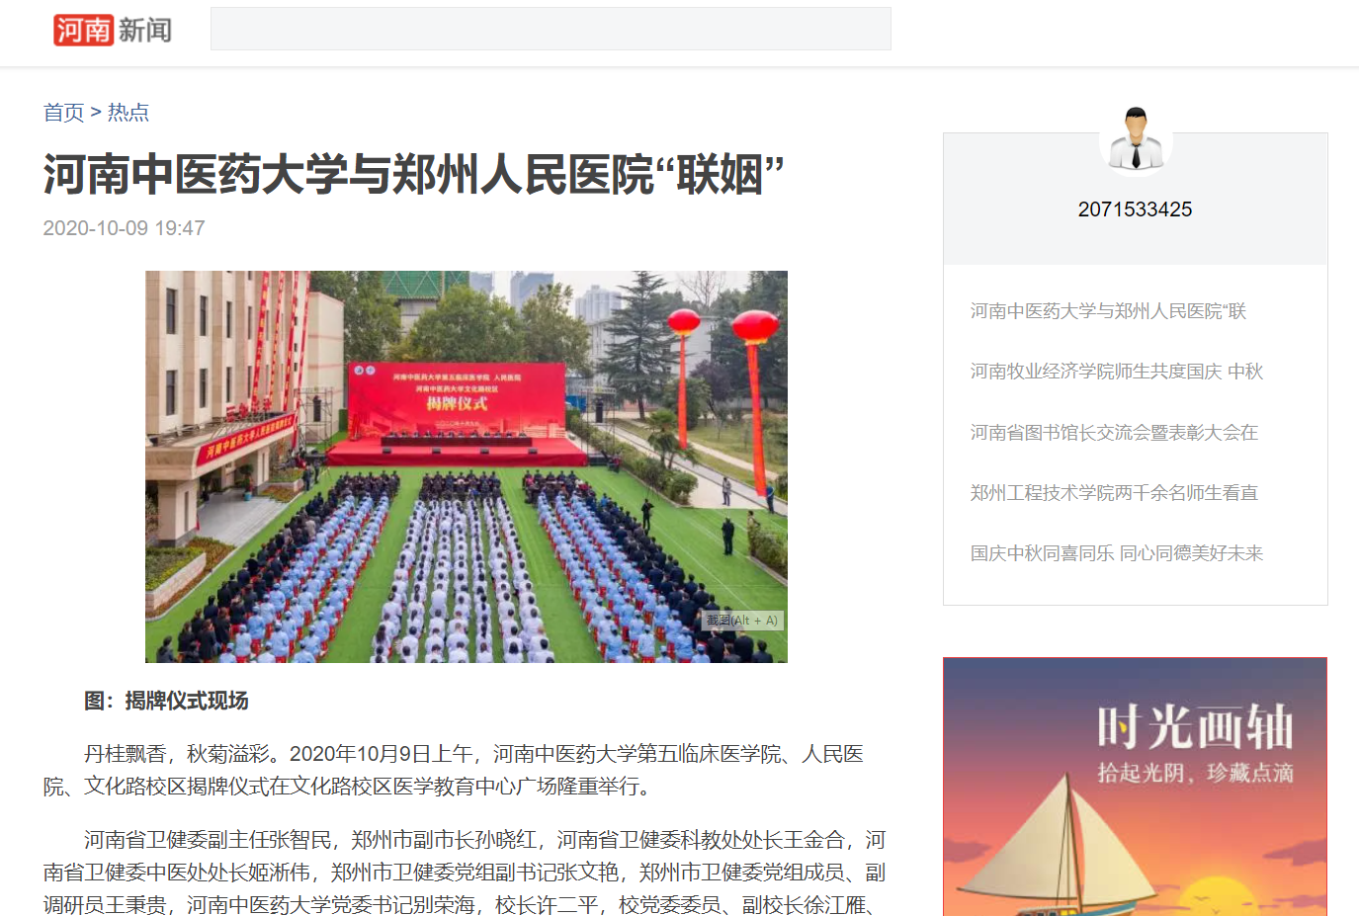The height and width of the screenshot is (916, 1359).
Task: Click the unveiling ceremony photo
Action: click(467, 466)
